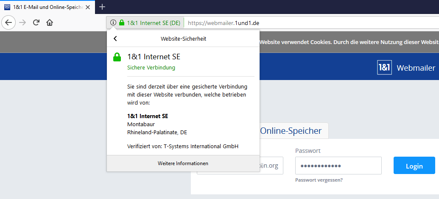Image resolution: width=439 pixels, height=199 pixels.
Task: Open Weitere Informationen about the connection
Action: 183,163
